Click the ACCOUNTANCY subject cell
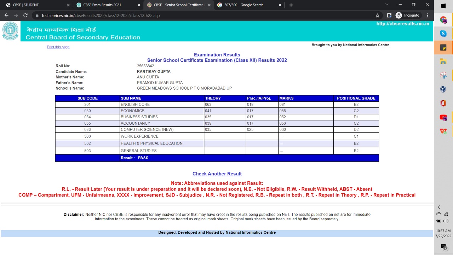This screenshot has height=255, width=453. pos(162,123)
